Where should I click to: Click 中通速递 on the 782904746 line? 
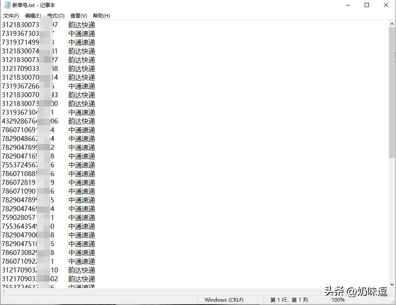pyautogui.click(x=82, y=209)
